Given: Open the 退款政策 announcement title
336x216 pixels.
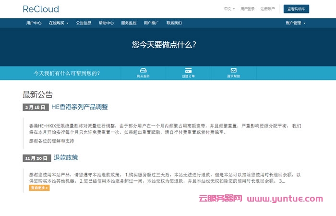Looking at the screenshot, I should [66, 158].
